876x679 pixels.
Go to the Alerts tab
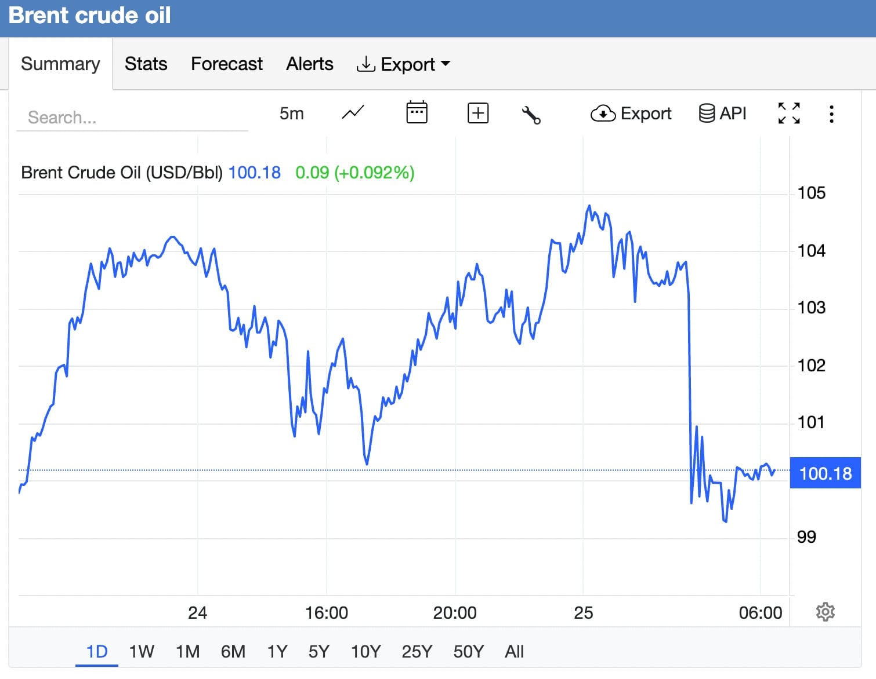click(309, 64)
